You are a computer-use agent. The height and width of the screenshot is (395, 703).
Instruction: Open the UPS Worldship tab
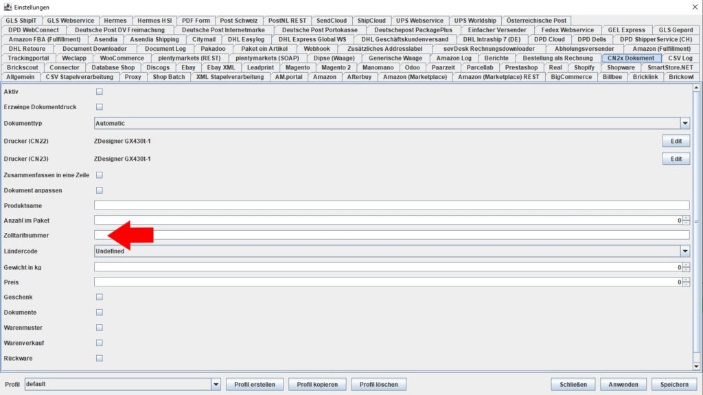(x=475, y=20)
